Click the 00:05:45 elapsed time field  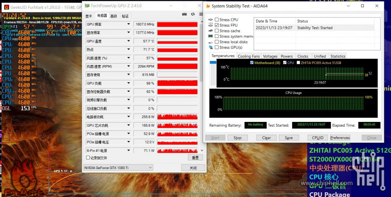369,125
